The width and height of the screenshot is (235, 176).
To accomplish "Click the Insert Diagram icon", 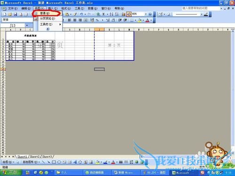I will 80,162.
